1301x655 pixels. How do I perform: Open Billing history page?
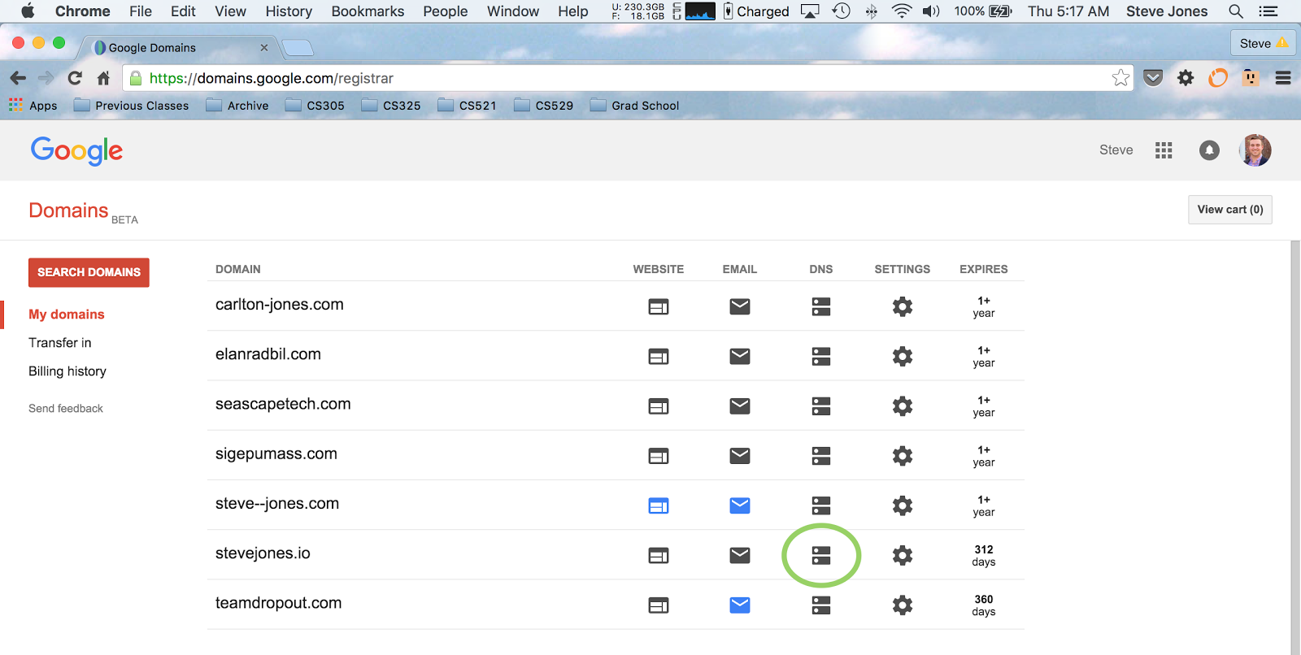coord(67,371)
